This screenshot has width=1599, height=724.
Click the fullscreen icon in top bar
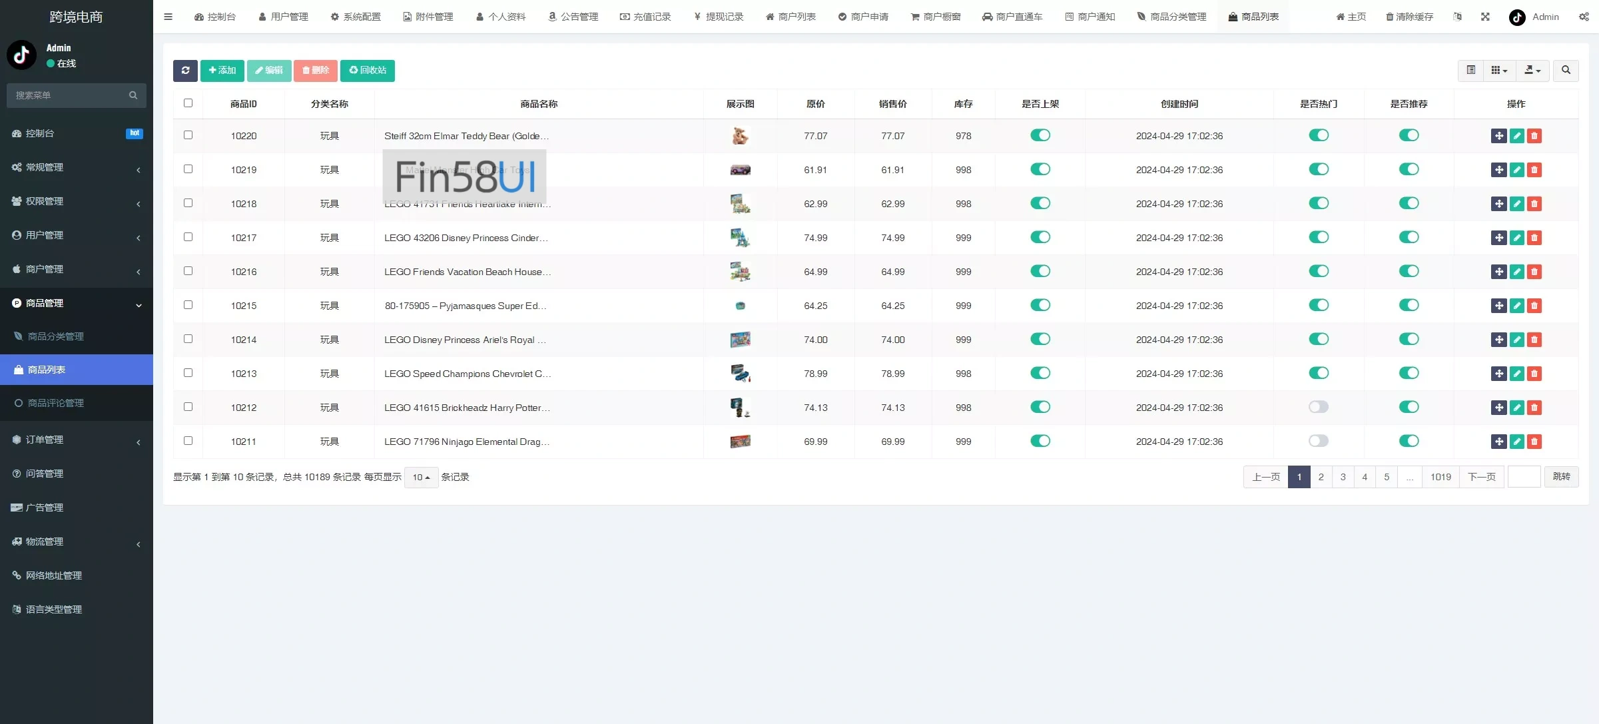pyautogui.click(x=1485, y=17)
